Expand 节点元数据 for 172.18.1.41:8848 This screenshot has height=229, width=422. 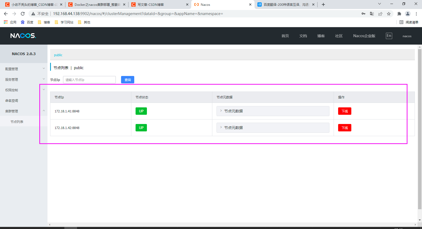pos(273,111)
